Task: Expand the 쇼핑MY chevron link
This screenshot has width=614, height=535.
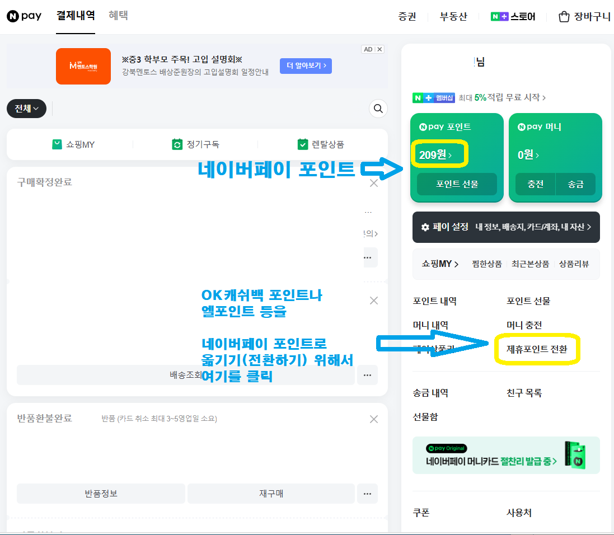Action: [x=440, y=264]
